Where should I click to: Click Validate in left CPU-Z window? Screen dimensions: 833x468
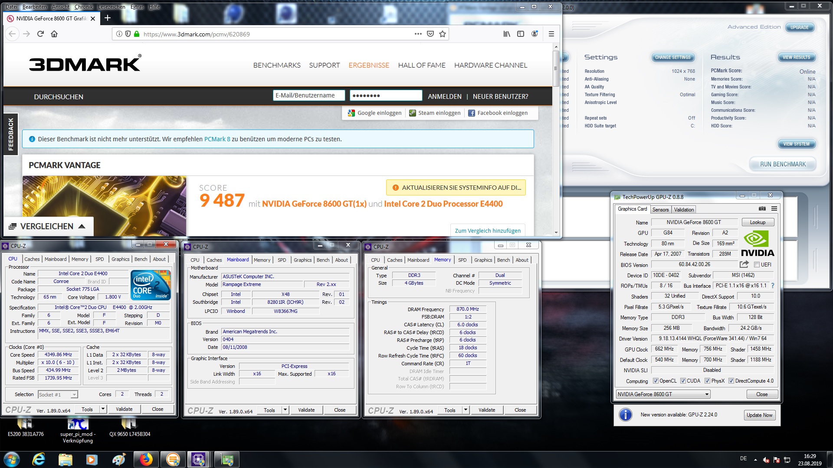tap(124, 409)
